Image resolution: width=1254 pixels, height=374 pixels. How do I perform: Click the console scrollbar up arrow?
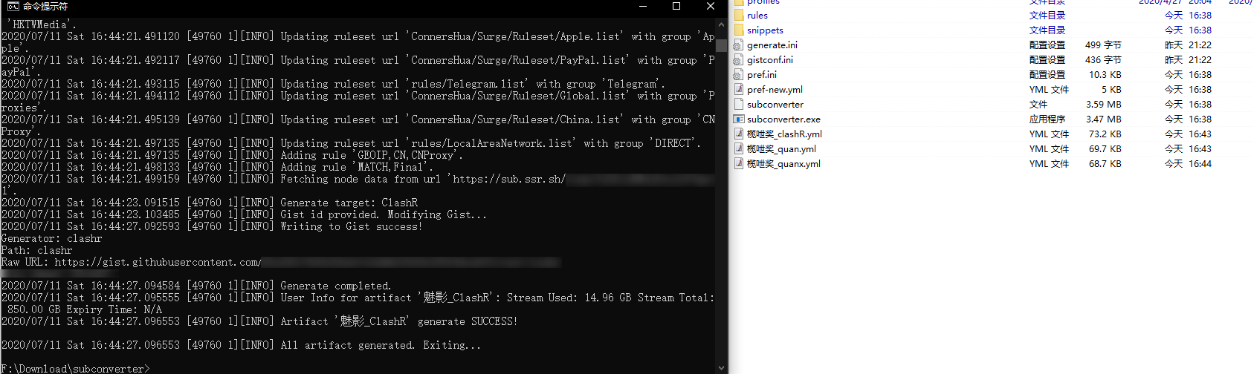point(722,24)
